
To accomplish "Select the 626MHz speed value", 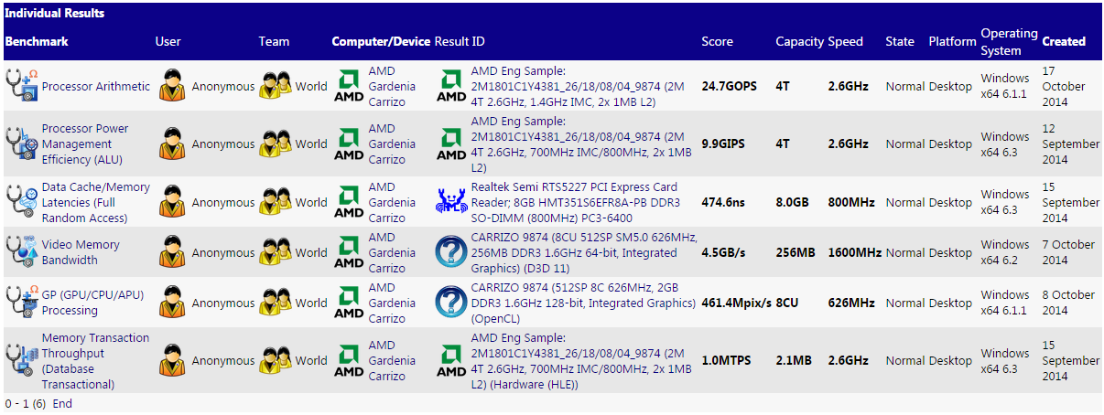I will [x=850, y=303].
